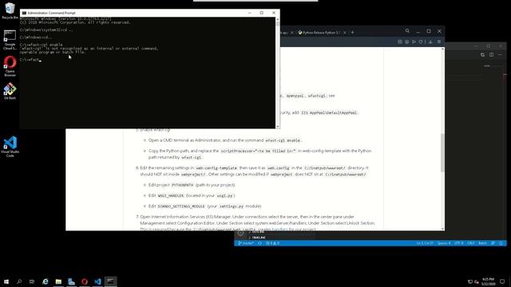Click VS Code split editor icon
511x287 pixels.
coord(491,55)
